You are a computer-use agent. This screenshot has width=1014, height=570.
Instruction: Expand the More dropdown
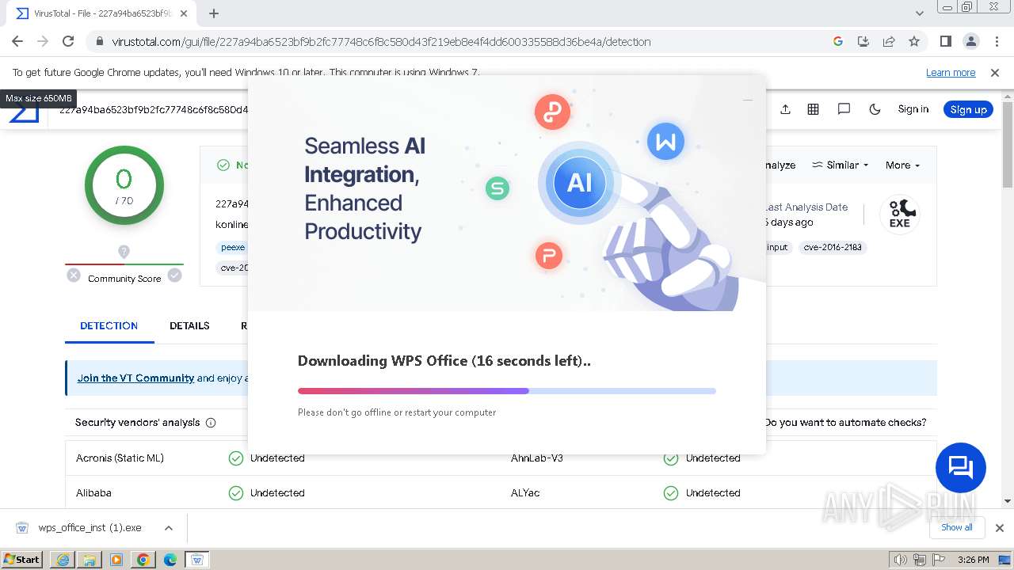[x=903, y=165]
